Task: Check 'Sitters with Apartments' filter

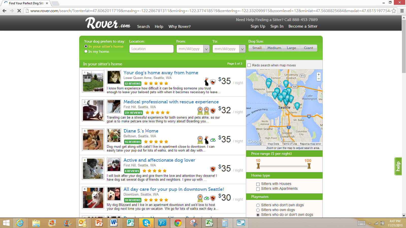Action: click(x=258, y=189)
